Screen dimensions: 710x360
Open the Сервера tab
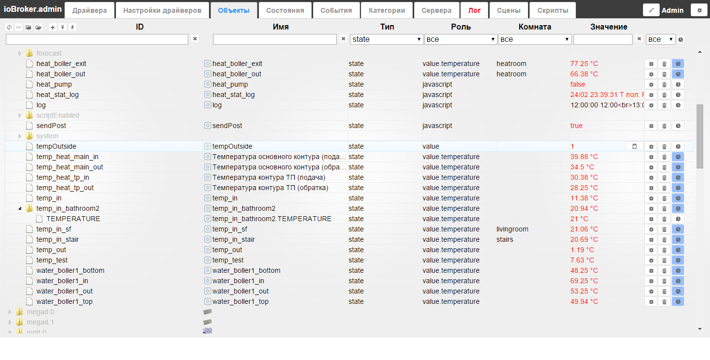(436, 10)
